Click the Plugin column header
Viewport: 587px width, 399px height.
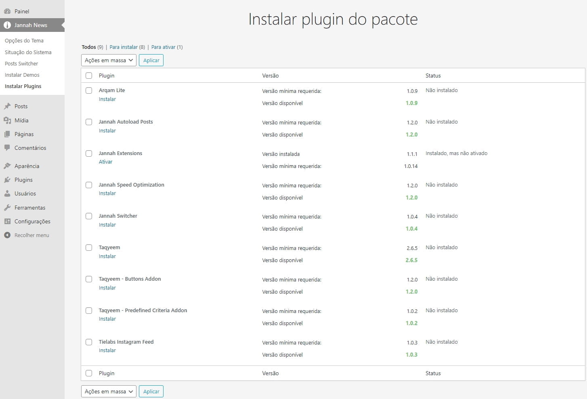point(107,76)
